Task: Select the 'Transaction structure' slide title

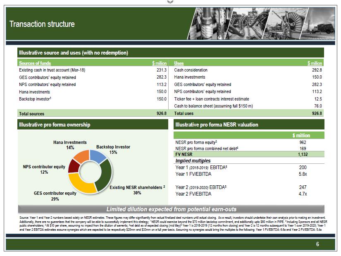Action: click(42, 24)
